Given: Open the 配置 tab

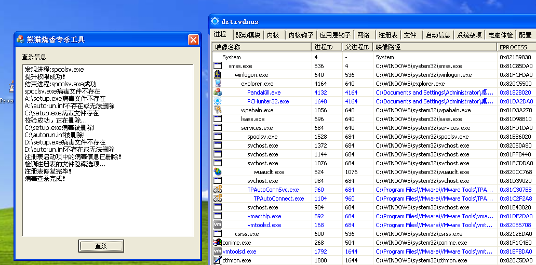Looking at the screenshot, I should [525, 35].
